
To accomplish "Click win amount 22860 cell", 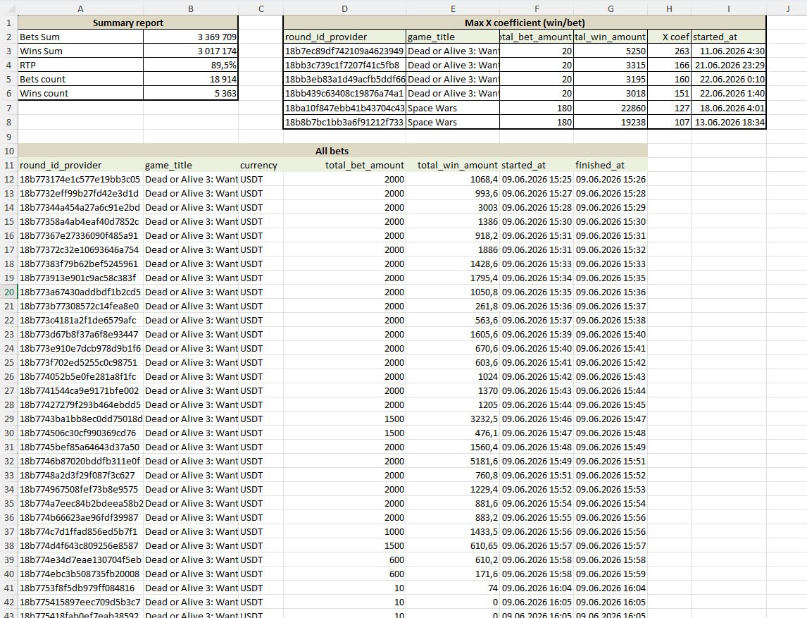I will 611,108.
